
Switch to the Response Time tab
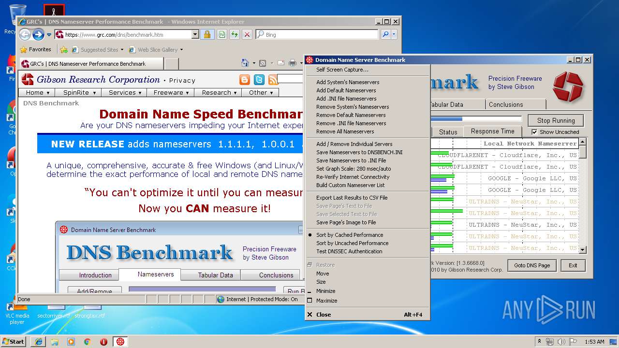point(492,131)
